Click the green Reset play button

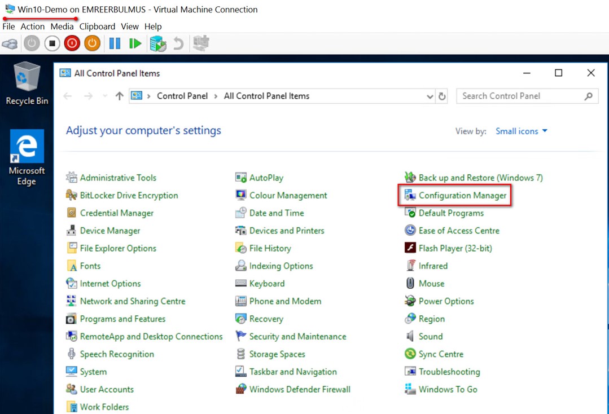pyautogui.click(x=135, y=43)
